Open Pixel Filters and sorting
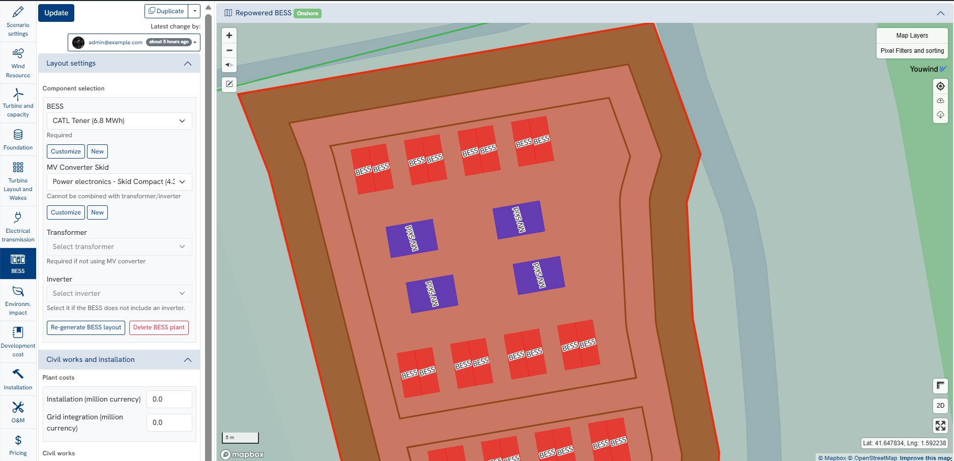 912,51
